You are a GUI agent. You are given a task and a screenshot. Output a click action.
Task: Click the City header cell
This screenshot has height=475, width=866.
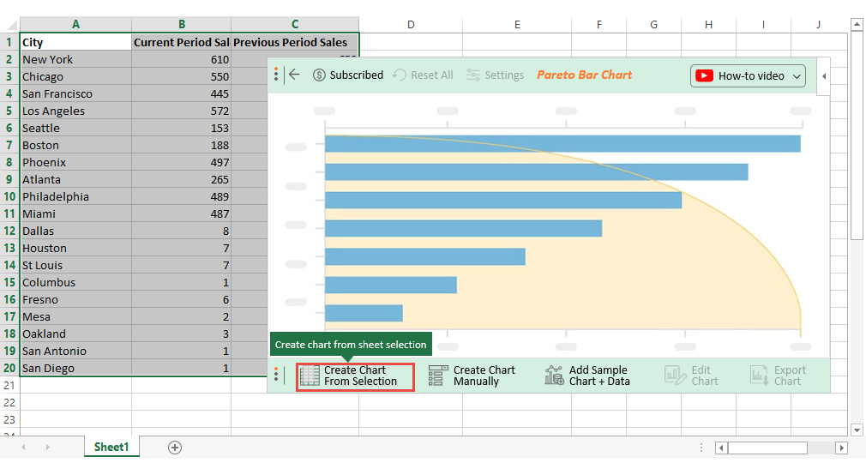pos(75,43)
